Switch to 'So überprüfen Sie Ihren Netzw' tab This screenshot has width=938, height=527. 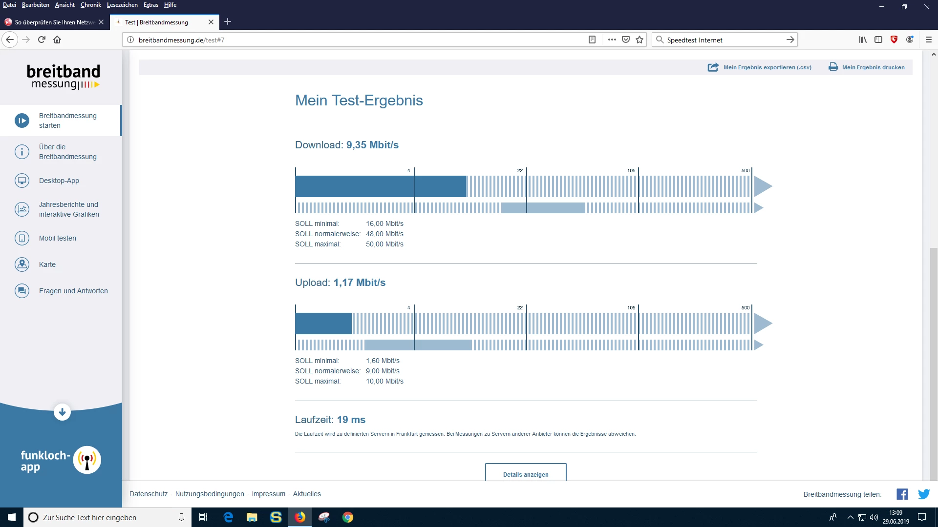(x=54, y=22)
